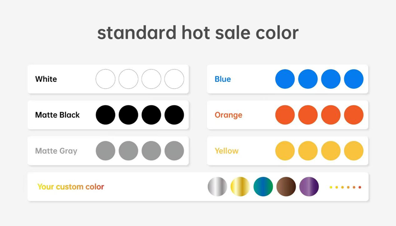Select the Orange color label
This screenshot has width=396, height=226.
pos(228,115)
